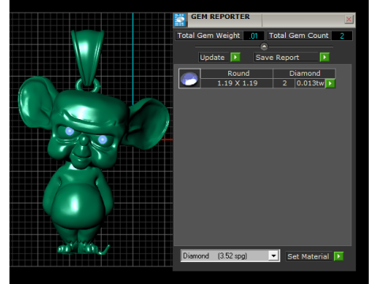Click the Total Gem Weight label
This screenshot has height=284, width=379.
click(x=208, y=35)
